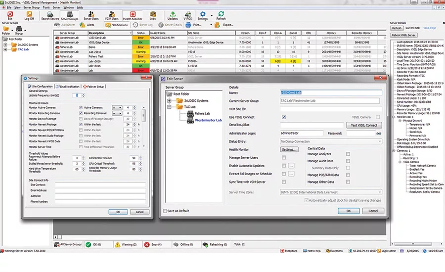The width and height of the screenshot is (445, 272).
Task: Toggle Recording Cameras checkbox in Settings dialog
Action: click(x=81, y=113)
